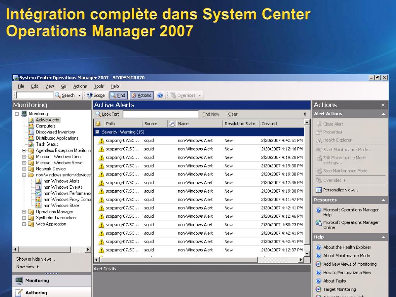This screenshot has height=297, width=396.
Task: Click the Computers view icon in tree
Action: point(31,126)
